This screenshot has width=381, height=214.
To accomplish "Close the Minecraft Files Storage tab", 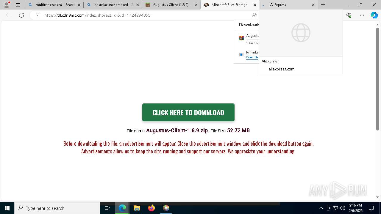I will pyautogui.click(x=255, y=5).
